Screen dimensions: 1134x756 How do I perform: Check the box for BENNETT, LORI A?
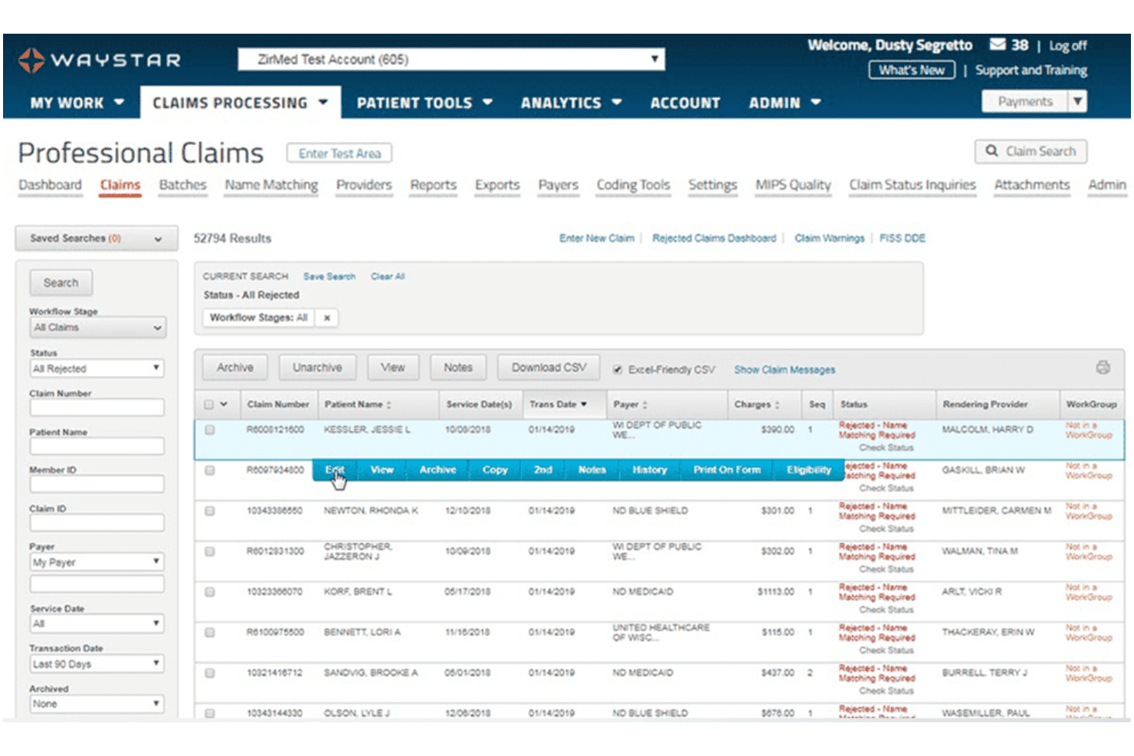click(210, 633)
